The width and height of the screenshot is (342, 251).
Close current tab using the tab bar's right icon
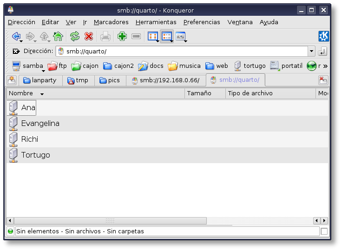(323, 80)
